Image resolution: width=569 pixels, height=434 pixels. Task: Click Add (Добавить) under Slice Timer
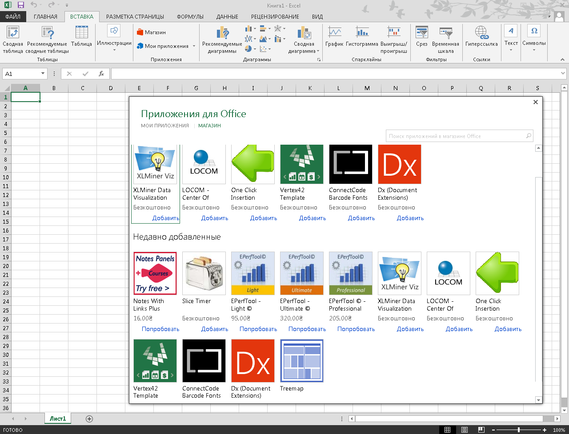pos(215,329)
